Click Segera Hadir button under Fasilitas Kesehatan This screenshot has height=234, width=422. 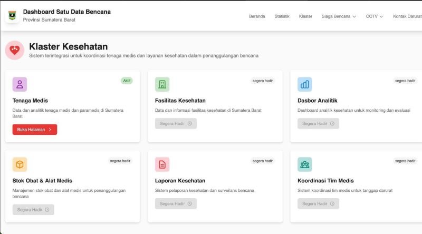[x=176, y=123]
